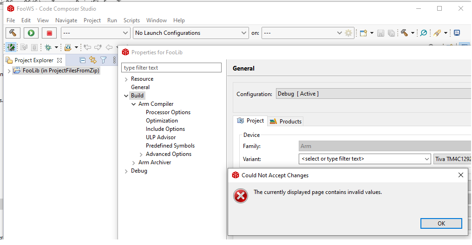Open the Navigate menu
Image resolution: width=472 pixels, height=245 pixels.
(66, 20)
